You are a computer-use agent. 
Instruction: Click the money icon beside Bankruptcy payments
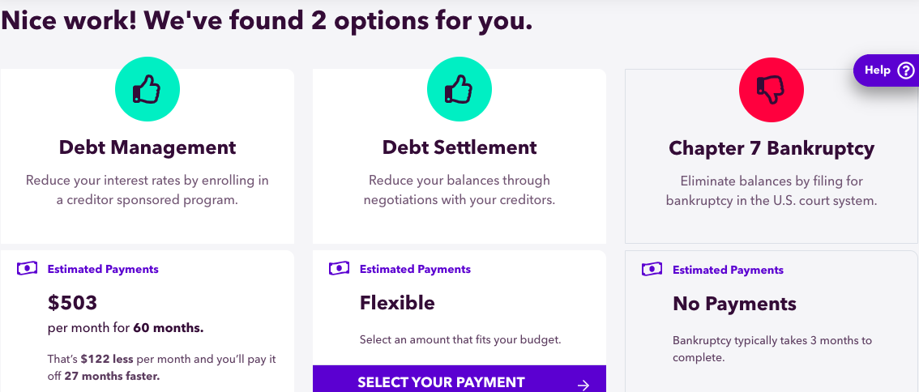(652, 270)
